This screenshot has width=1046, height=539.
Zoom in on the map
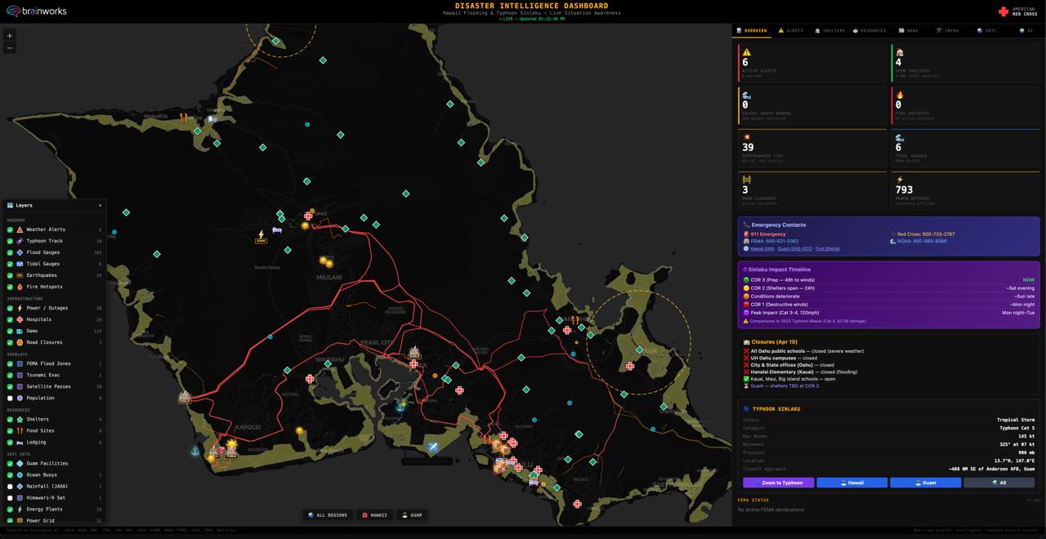tap(10, 36)
